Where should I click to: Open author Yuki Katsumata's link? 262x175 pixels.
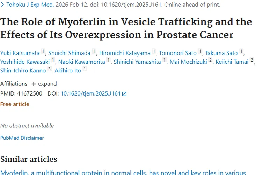(20, 53)
